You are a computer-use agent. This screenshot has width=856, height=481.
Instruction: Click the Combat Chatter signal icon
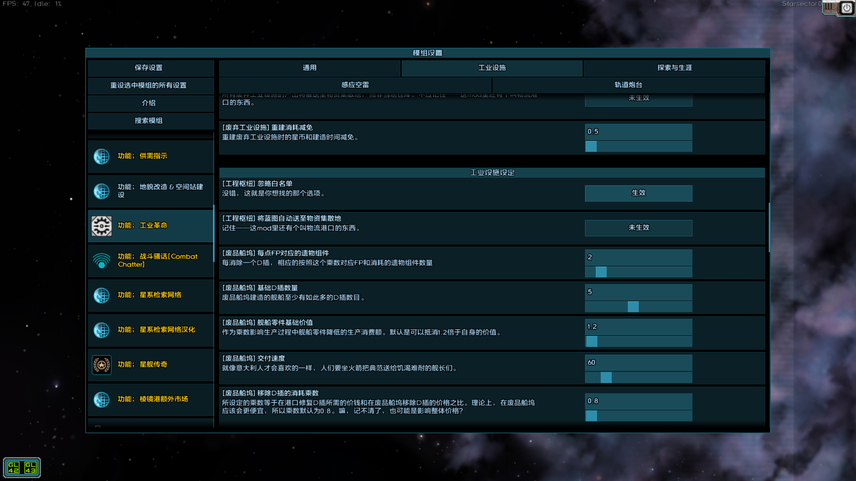pos(101,261)
